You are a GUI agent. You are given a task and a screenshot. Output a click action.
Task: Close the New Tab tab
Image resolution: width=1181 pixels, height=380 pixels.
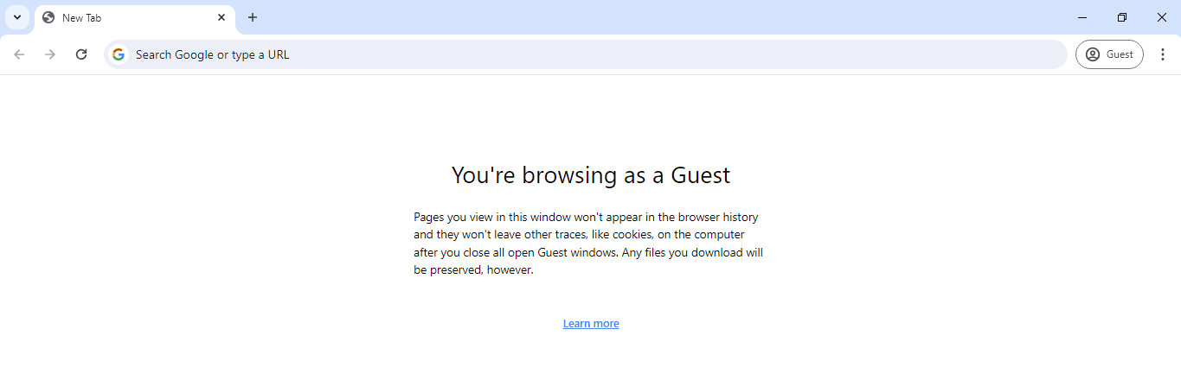221,17
